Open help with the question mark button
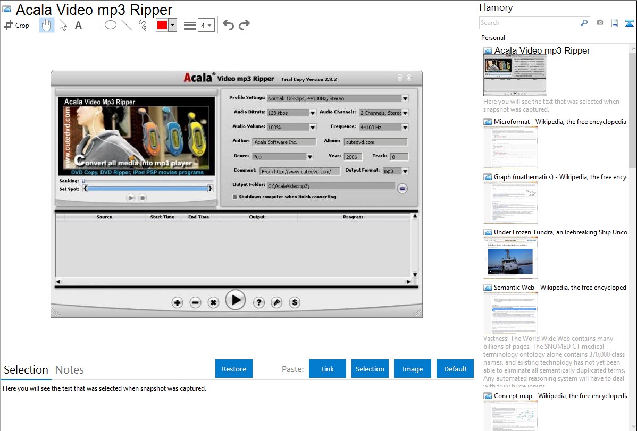The image size is (637, 431). tap(259, 302)
